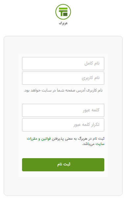Submit form with green ثبت نام button

point(63,165)
